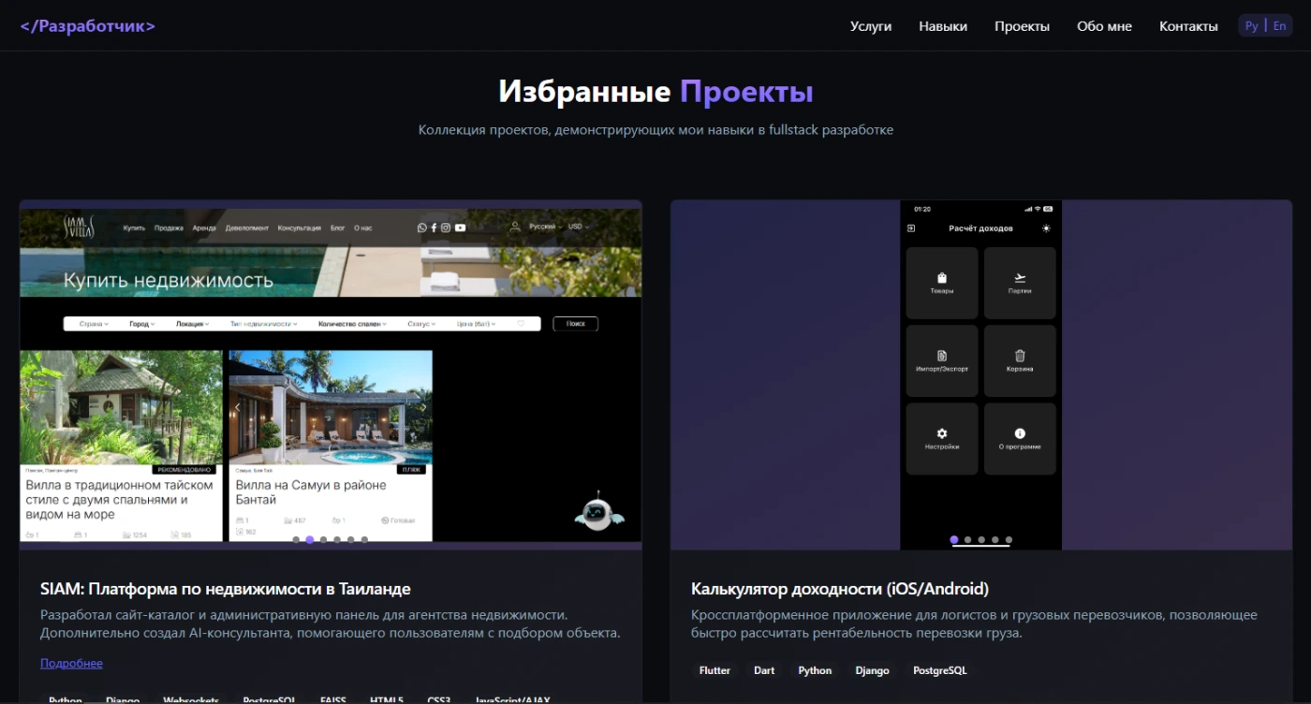Tap the sun theme icon in app preview
The height and width of the screenshot is (704, 1311).
1046,228
